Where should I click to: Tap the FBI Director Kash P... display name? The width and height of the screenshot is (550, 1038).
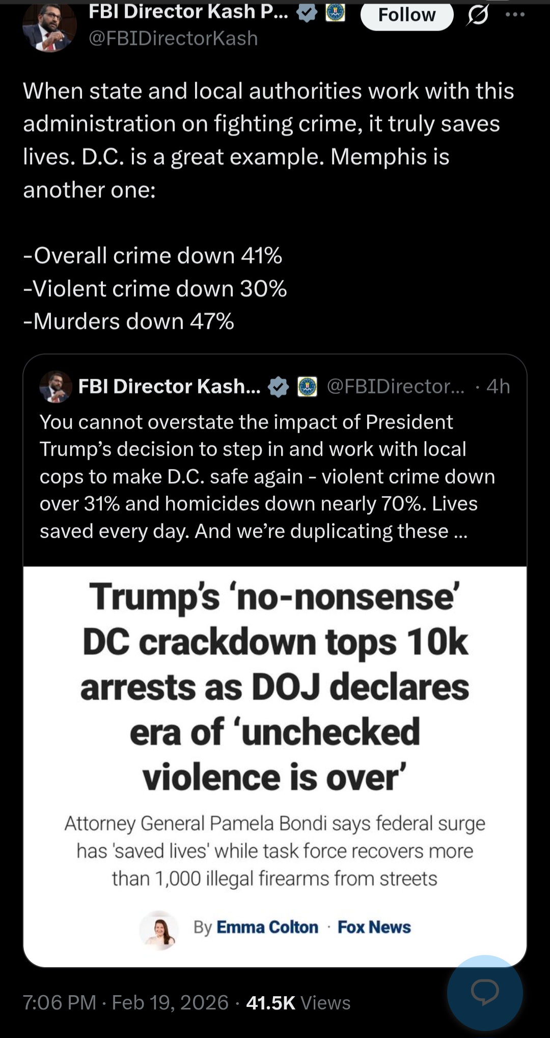[188, 12]
